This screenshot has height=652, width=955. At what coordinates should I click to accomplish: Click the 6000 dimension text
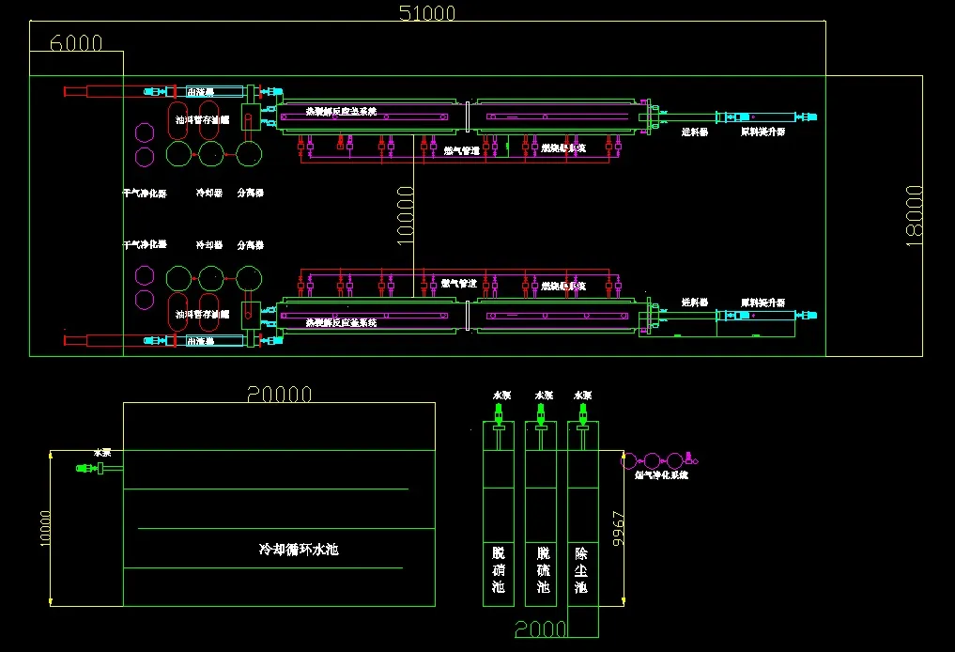(x=75, y=43)
